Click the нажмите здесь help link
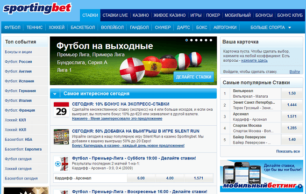 254,61
